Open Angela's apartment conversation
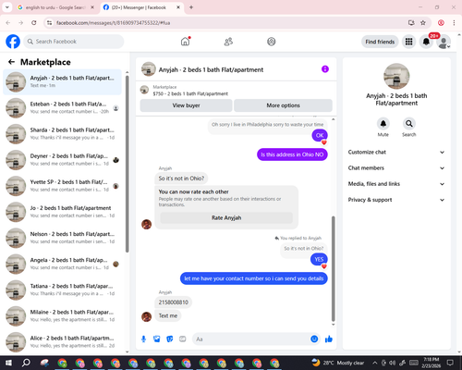The image size is (462, 370). tap(62, 264)
